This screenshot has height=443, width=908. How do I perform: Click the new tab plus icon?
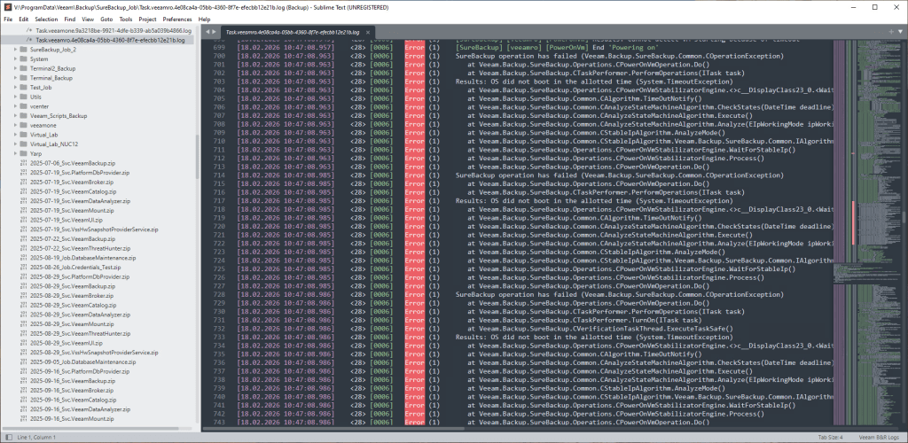point(889,31)
